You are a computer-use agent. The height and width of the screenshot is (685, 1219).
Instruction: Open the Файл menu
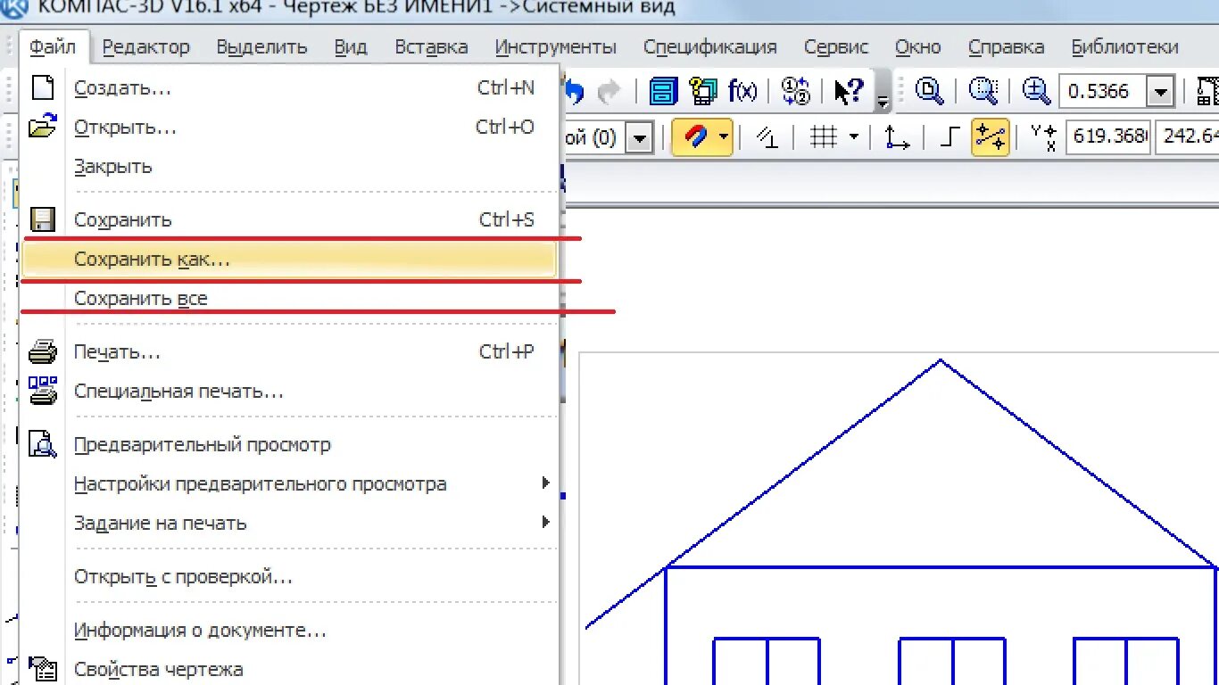[x=53, y=46]
